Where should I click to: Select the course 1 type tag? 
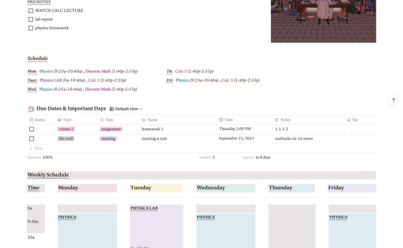click(x=66, y=129)
